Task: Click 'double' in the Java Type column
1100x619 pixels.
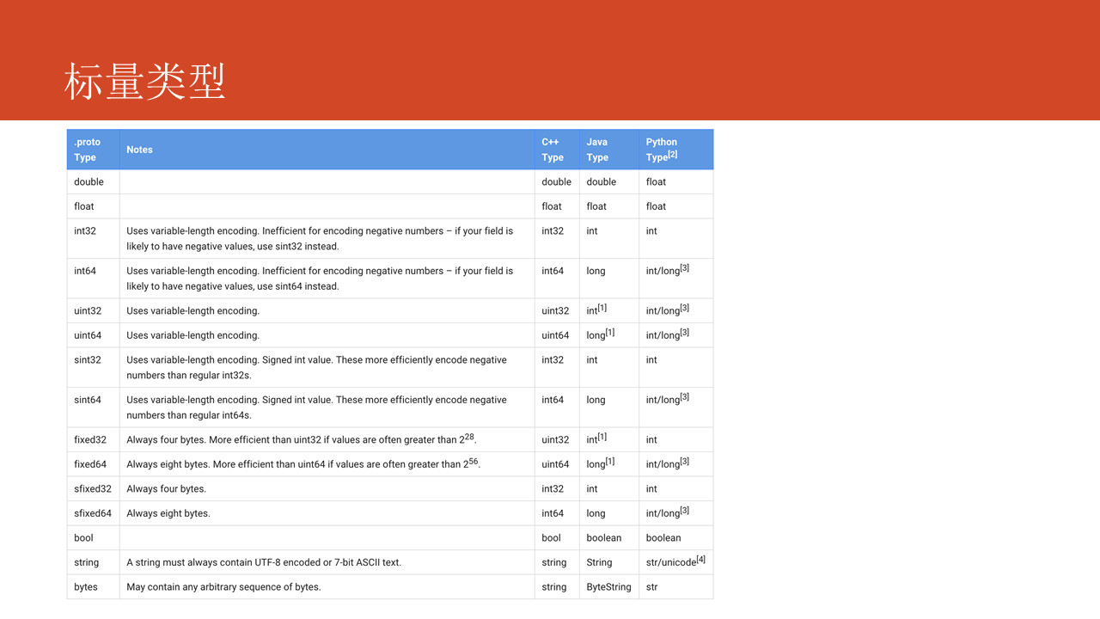Action: [602, 181]
